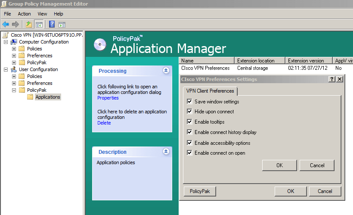This screenshot has width=353, height=215.
Task: Click the bottom OK button of dialog
Action: [x=291, y=191]
